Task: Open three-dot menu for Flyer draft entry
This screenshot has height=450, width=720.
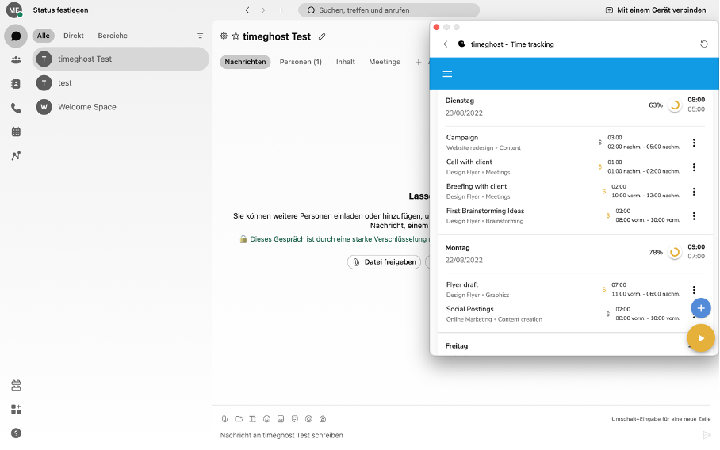Action: 694,290
